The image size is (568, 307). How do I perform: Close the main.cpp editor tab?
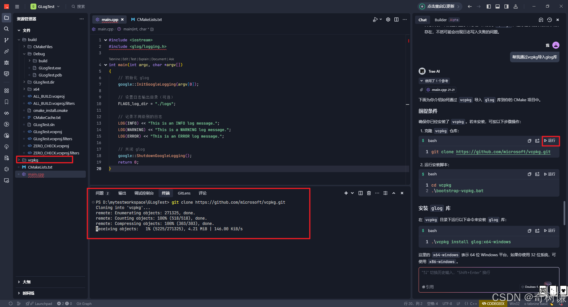[122, 19]
